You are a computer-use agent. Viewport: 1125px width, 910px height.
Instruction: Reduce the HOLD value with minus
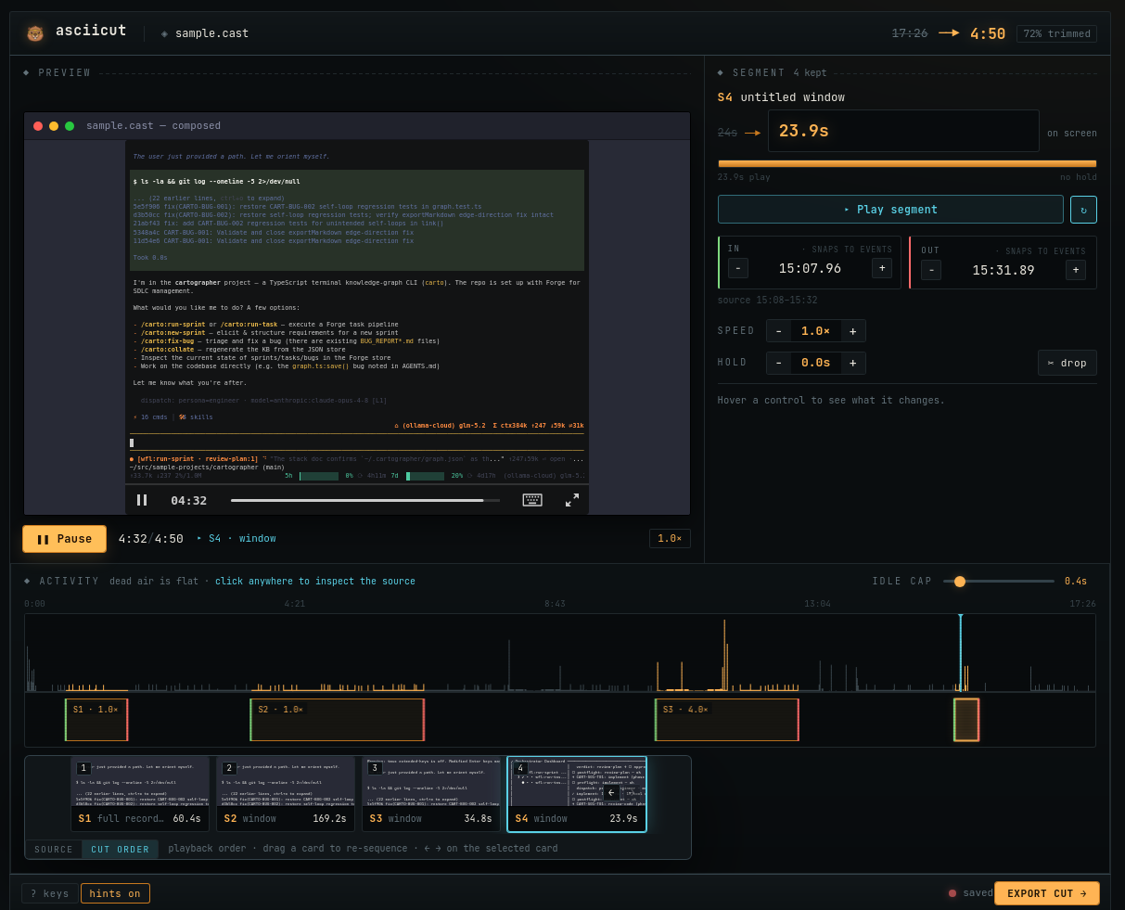779,363
